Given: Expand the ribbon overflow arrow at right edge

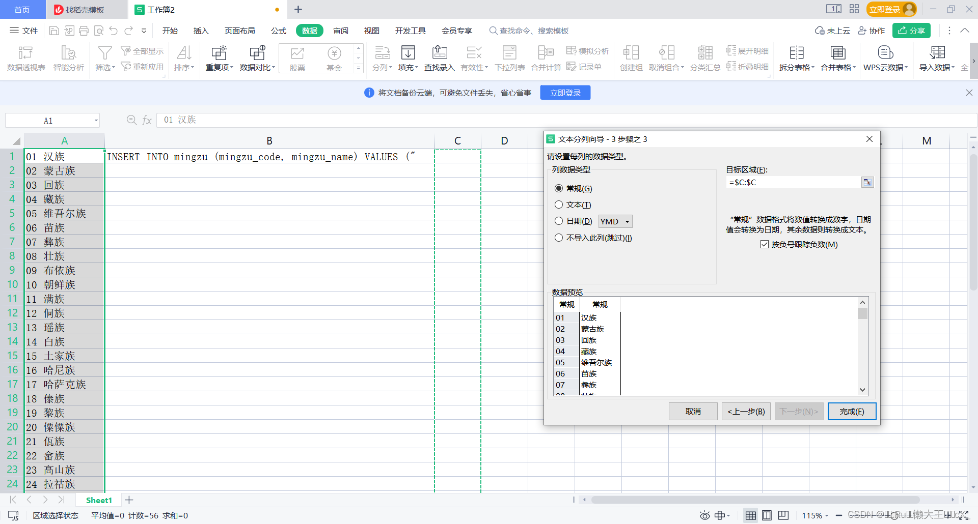Looking at the screenshot, I should point(973,61).
